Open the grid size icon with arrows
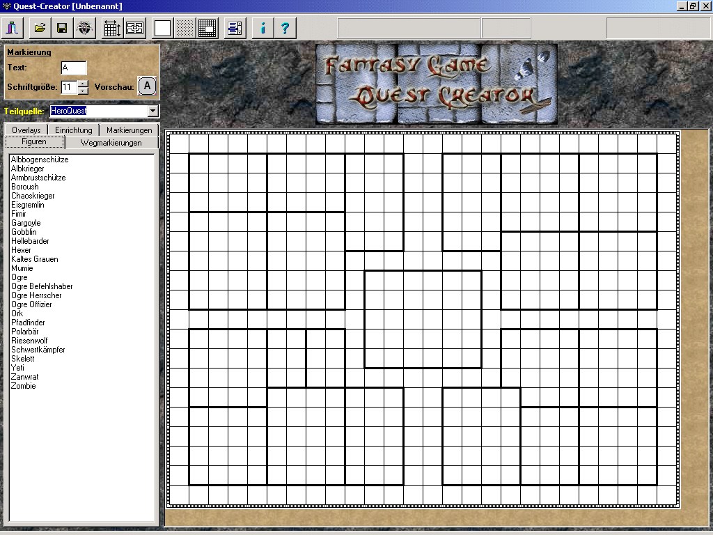 (x=112, y=28)
